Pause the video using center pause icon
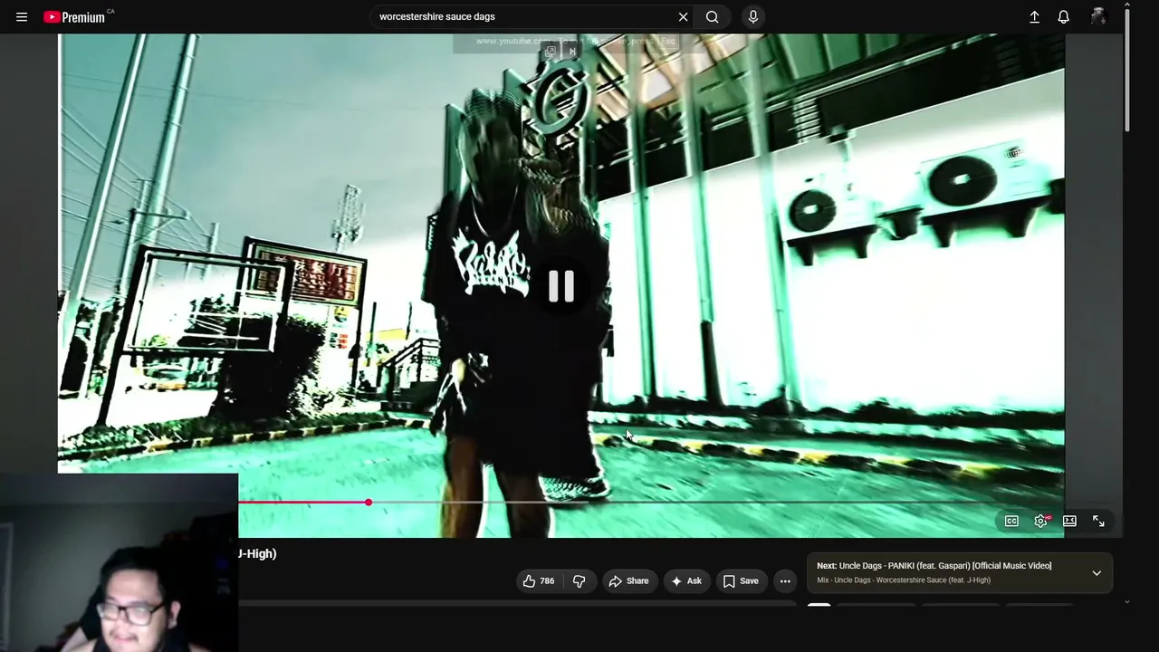This screenshot has height=652, width=1159. pyautogui.click(x=561, y=286)
